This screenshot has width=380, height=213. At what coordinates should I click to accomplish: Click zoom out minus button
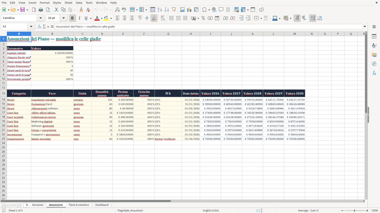[342, 210]
